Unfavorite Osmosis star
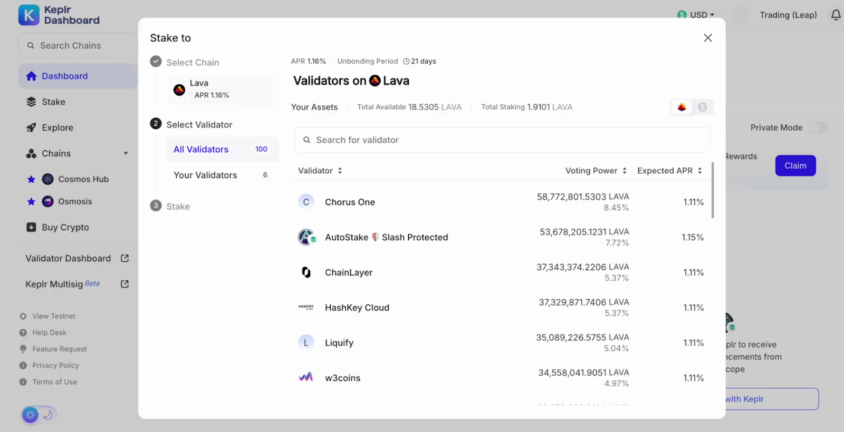This screenshot has height=432, width=844. (31, 201)
